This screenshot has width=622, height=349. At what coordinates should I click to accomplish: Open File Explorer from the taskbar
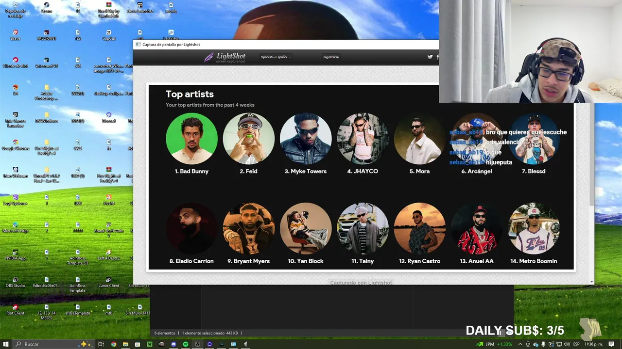125,344
